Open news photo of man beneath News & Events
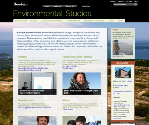The width and height of the screenshot is (149, 125). [37, 121]
